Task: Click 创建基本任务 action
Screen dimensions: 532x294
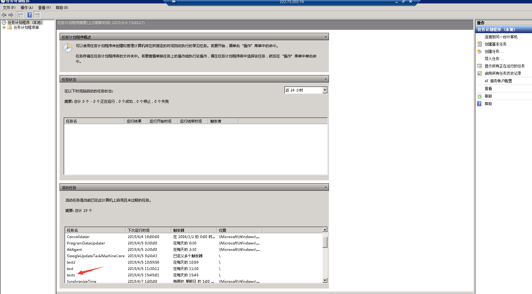Action: (x=498, y=44)
